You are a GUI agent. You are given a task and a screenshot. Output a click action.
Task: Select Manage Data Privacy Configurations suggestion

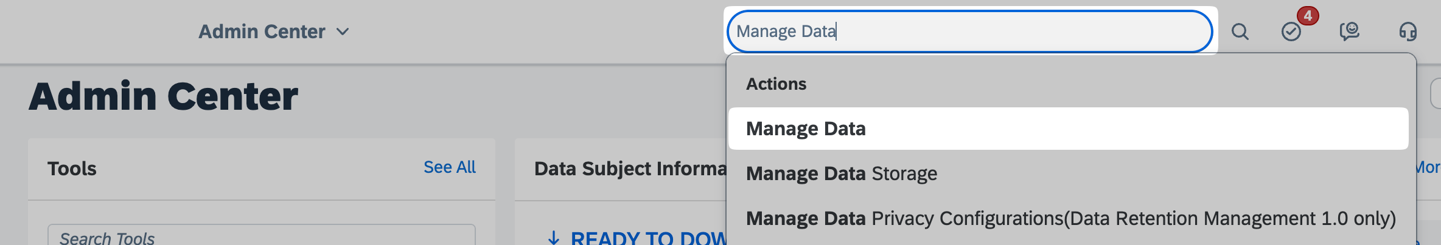point(1070,218)
